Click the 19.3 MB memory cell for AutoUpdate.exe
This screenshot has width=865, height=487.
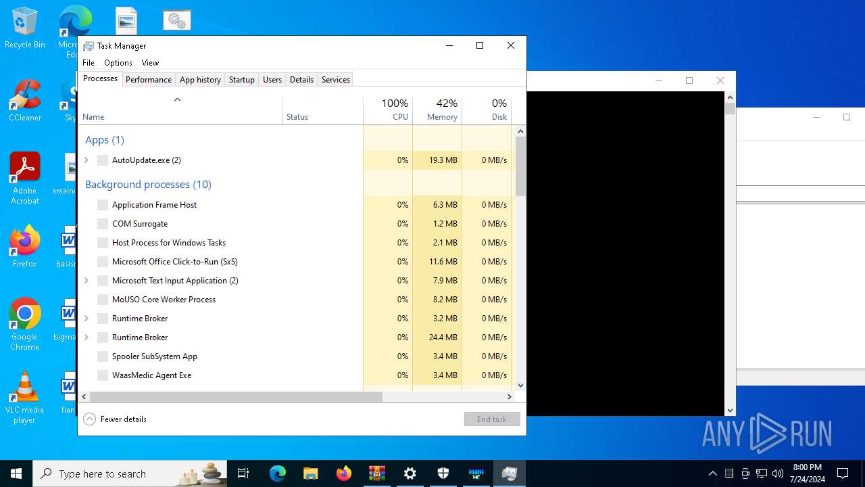437,160
